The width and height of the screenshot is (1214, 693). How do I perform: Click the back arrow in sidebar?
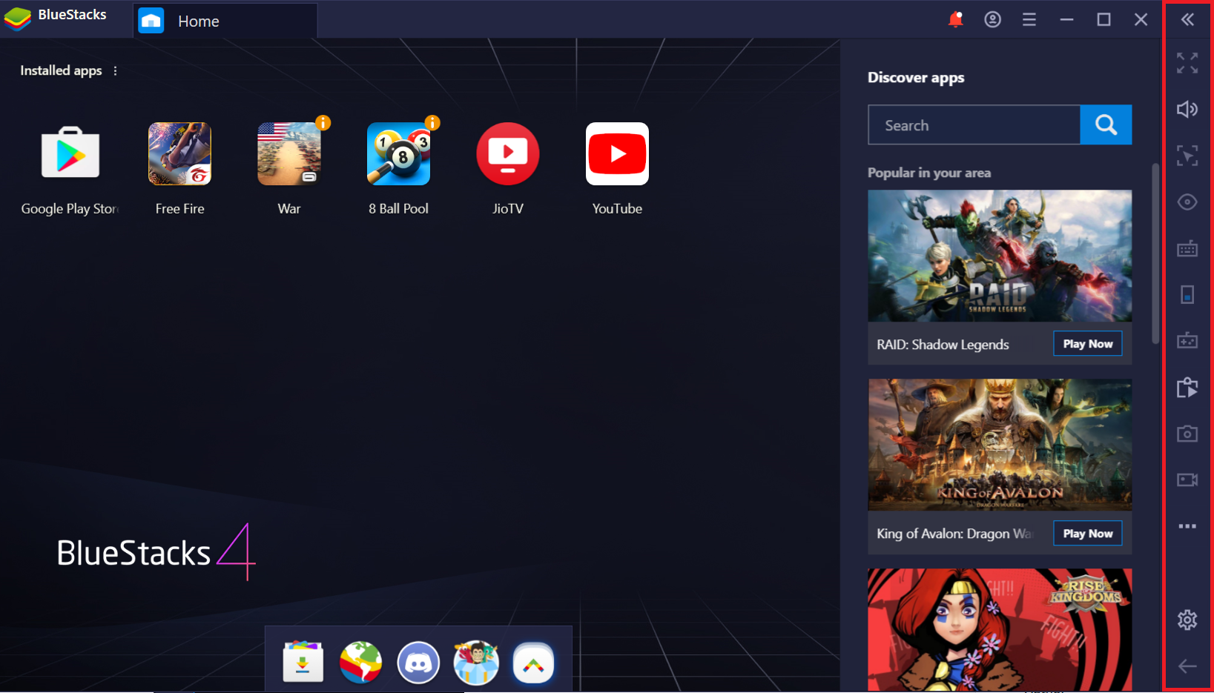click(x=1187, y=666)
